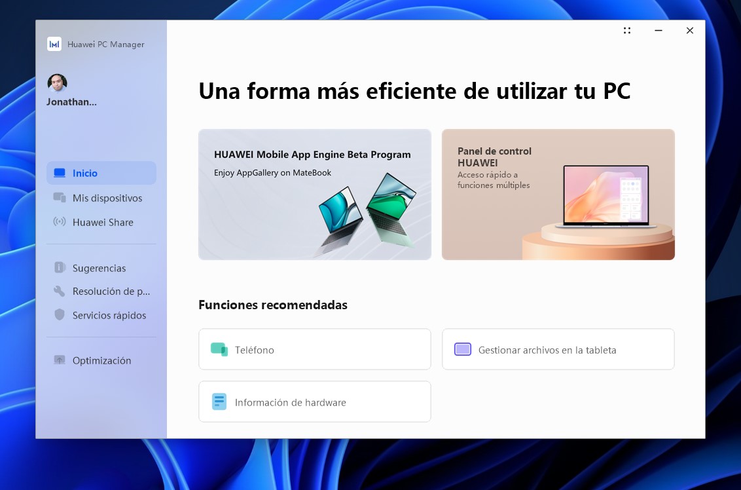Click the Sugerencias info icon

click(x=60, y=267)
